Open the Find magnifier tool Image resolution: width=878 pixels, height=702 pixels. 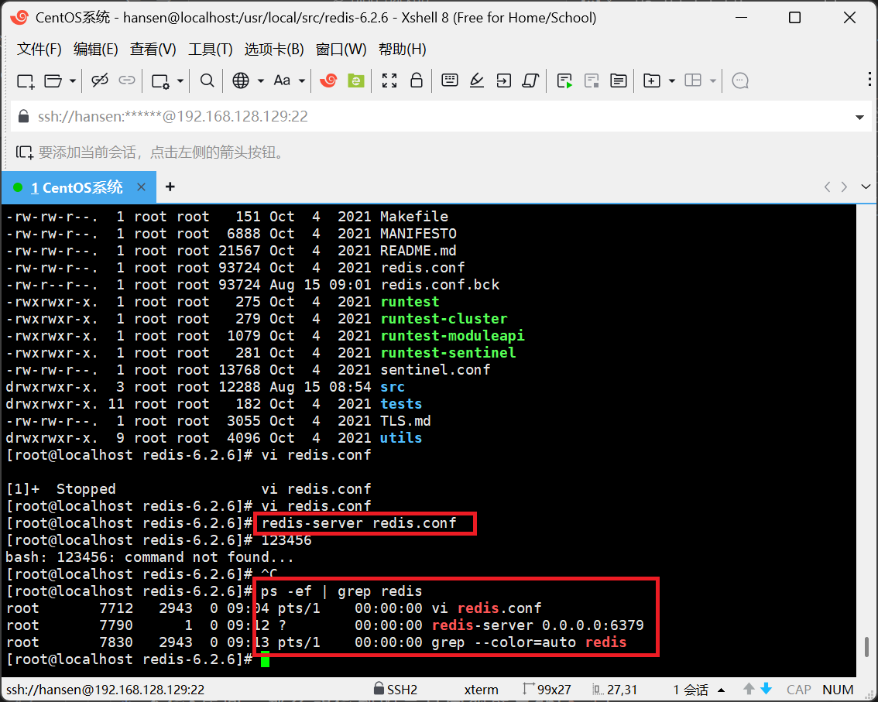point(207,80)
